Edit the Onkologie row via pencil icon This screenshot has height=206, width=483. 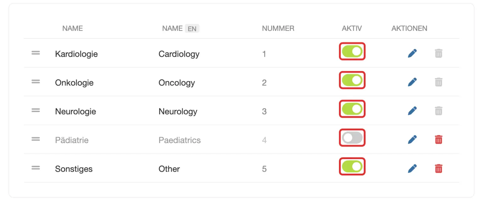[x=412, y=82]
